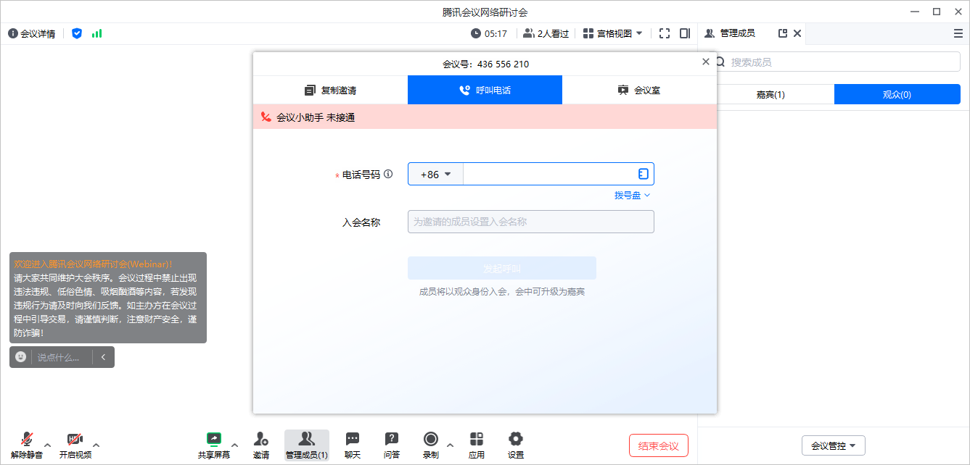Check the green network signal bars

click(97, 33)
